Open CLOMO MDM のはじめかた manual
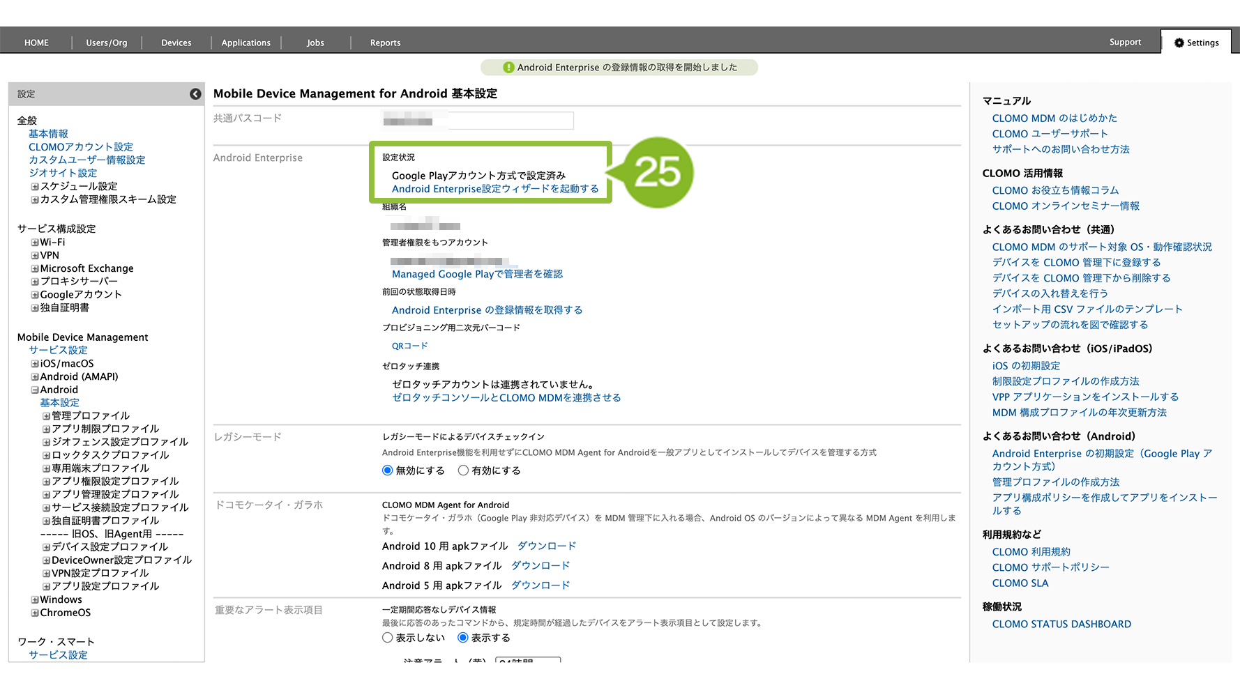This screenshot has height=697, width=1240. [1054, 118]
